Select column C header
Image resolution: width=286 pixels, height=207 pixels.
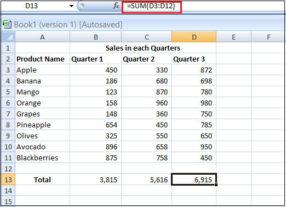point(146,37)
